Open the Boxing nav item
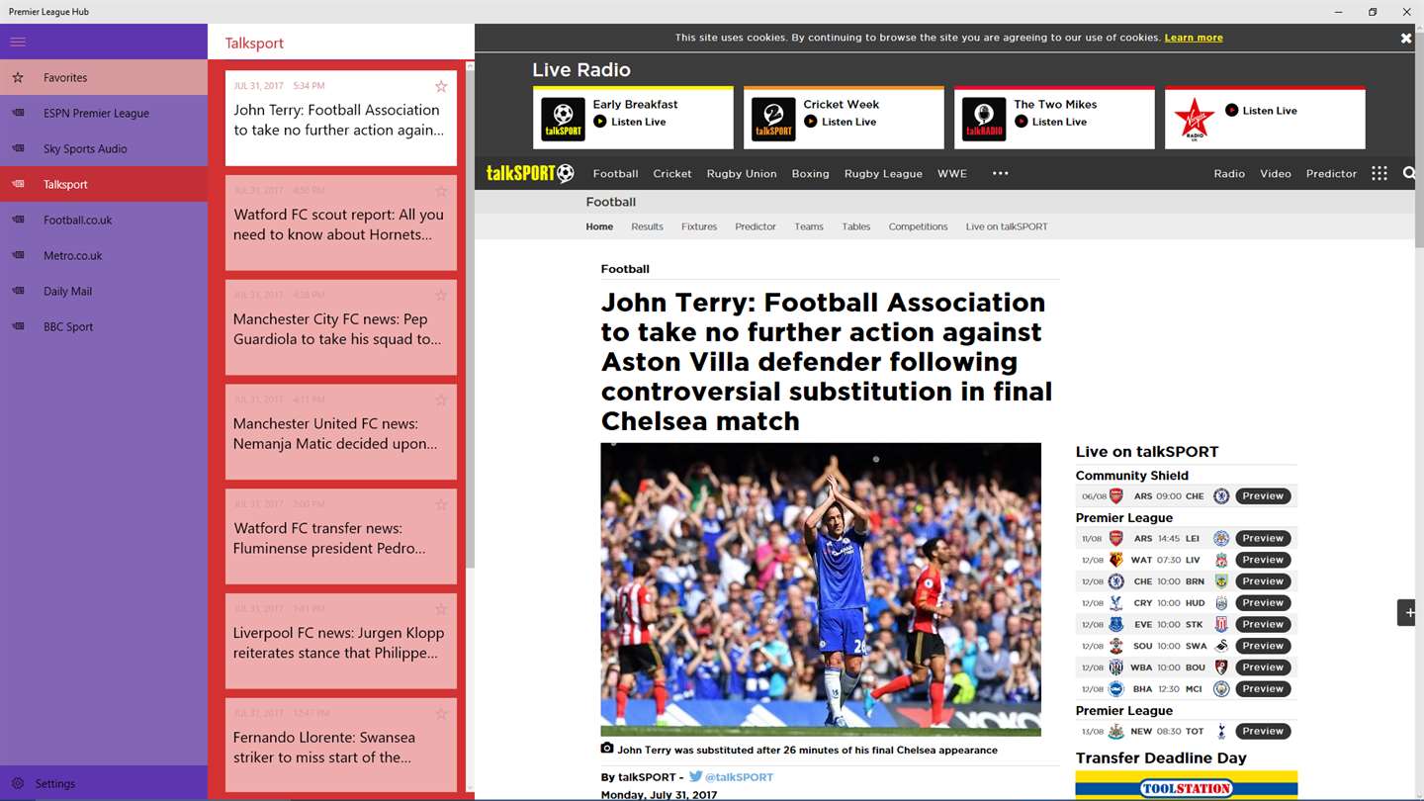The width and height of the screenshot is (1424, 801). point(810,173)
